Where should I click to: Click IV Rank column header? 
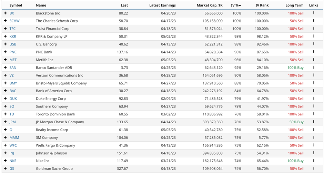pos(262,5)
